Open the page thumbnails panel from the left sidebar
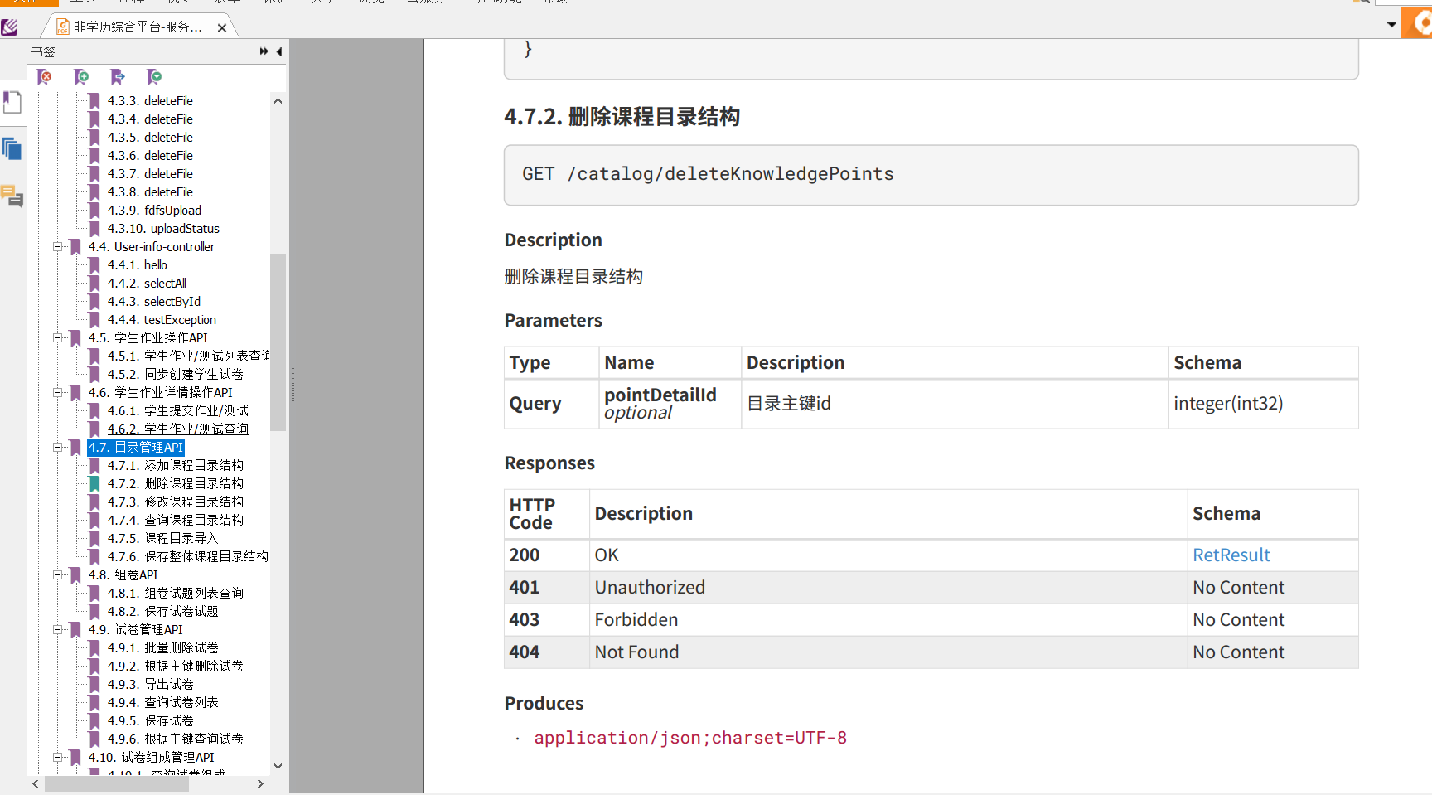This screenshot has height=795, width=1432. point(12,148)
